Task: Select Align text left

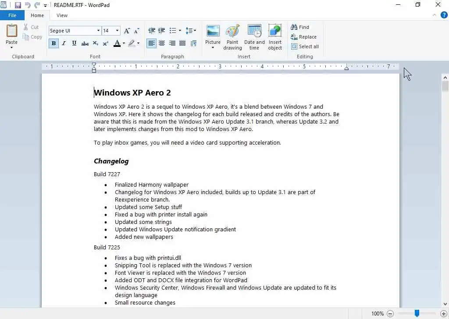Action: 151,43
